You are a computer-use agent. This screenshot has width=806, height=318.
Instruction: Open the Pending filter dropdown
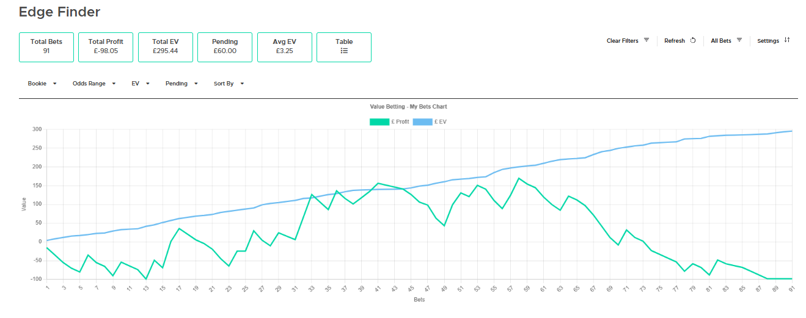tap(181, 84)
